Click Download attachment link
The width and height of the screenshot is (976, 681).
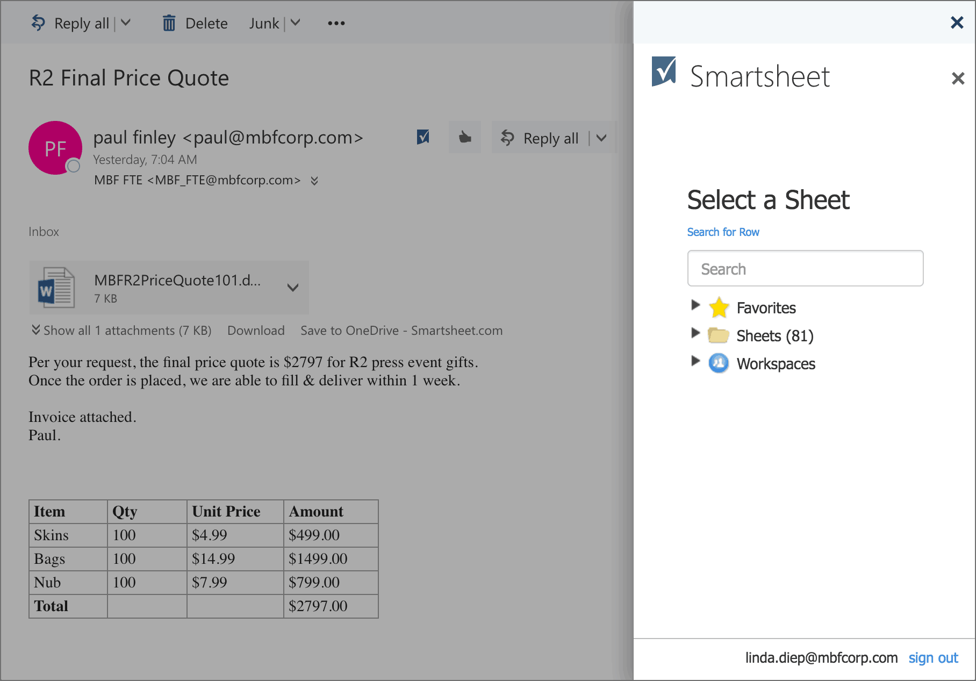[x=256, y=331]
